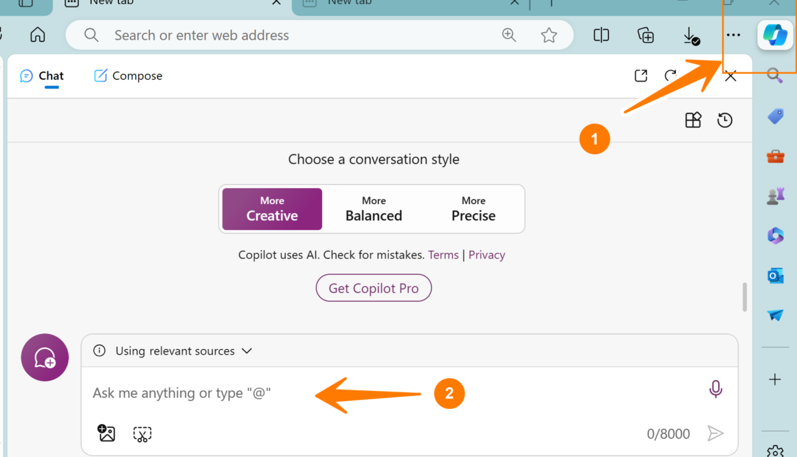Screen dimensions: 797x457
Task: Add an image using the image icon
Action: point(106,433)
